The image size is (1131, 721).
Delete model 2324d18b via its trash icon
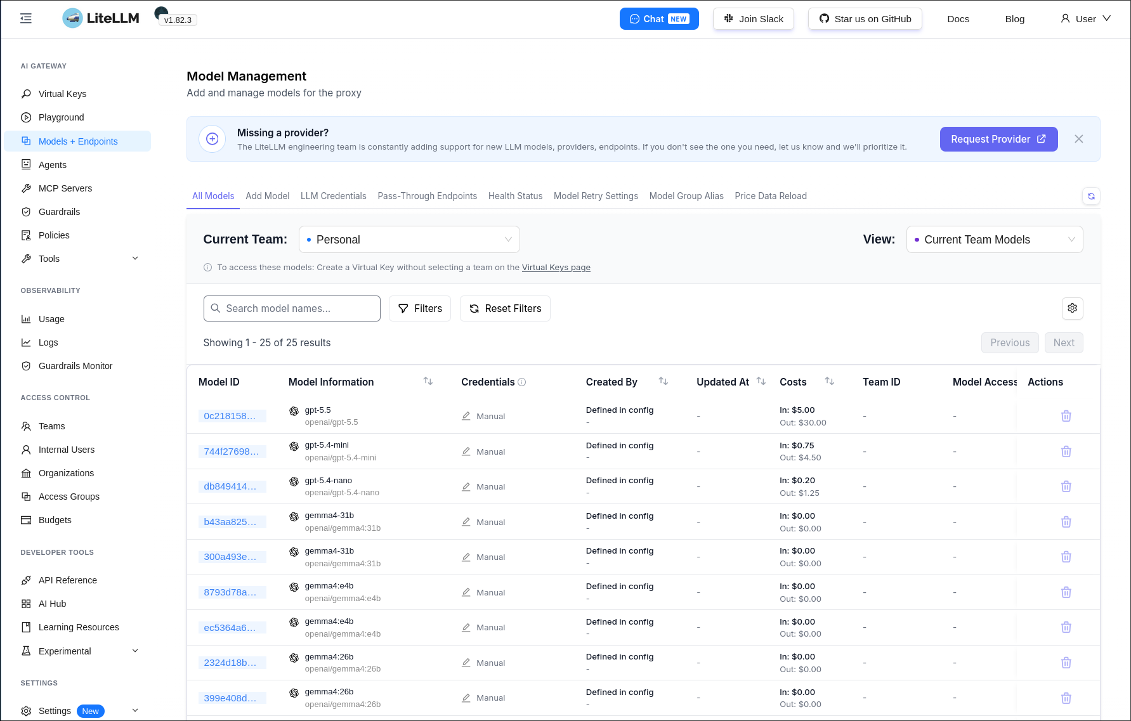(x=1066, y=663)
